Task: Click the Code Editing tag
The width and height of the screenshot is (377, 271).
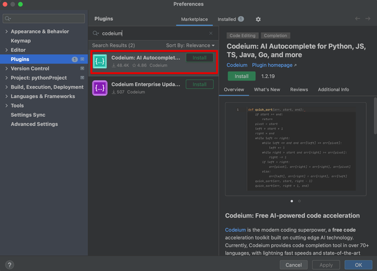Action: (x=242, y=36)
